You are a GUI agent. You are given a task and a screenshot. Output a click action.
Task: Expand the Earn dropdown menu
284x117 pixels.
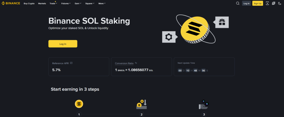click(x=78, y=4)
